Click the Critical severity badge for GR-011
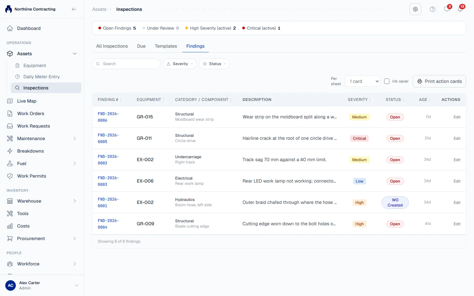This screenshot has width=474, height=296. point(359,138)
